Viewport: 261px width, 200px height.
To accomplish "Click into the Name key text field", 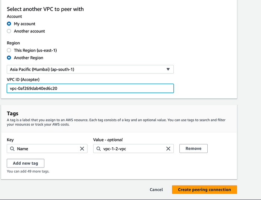I will 47,149.
